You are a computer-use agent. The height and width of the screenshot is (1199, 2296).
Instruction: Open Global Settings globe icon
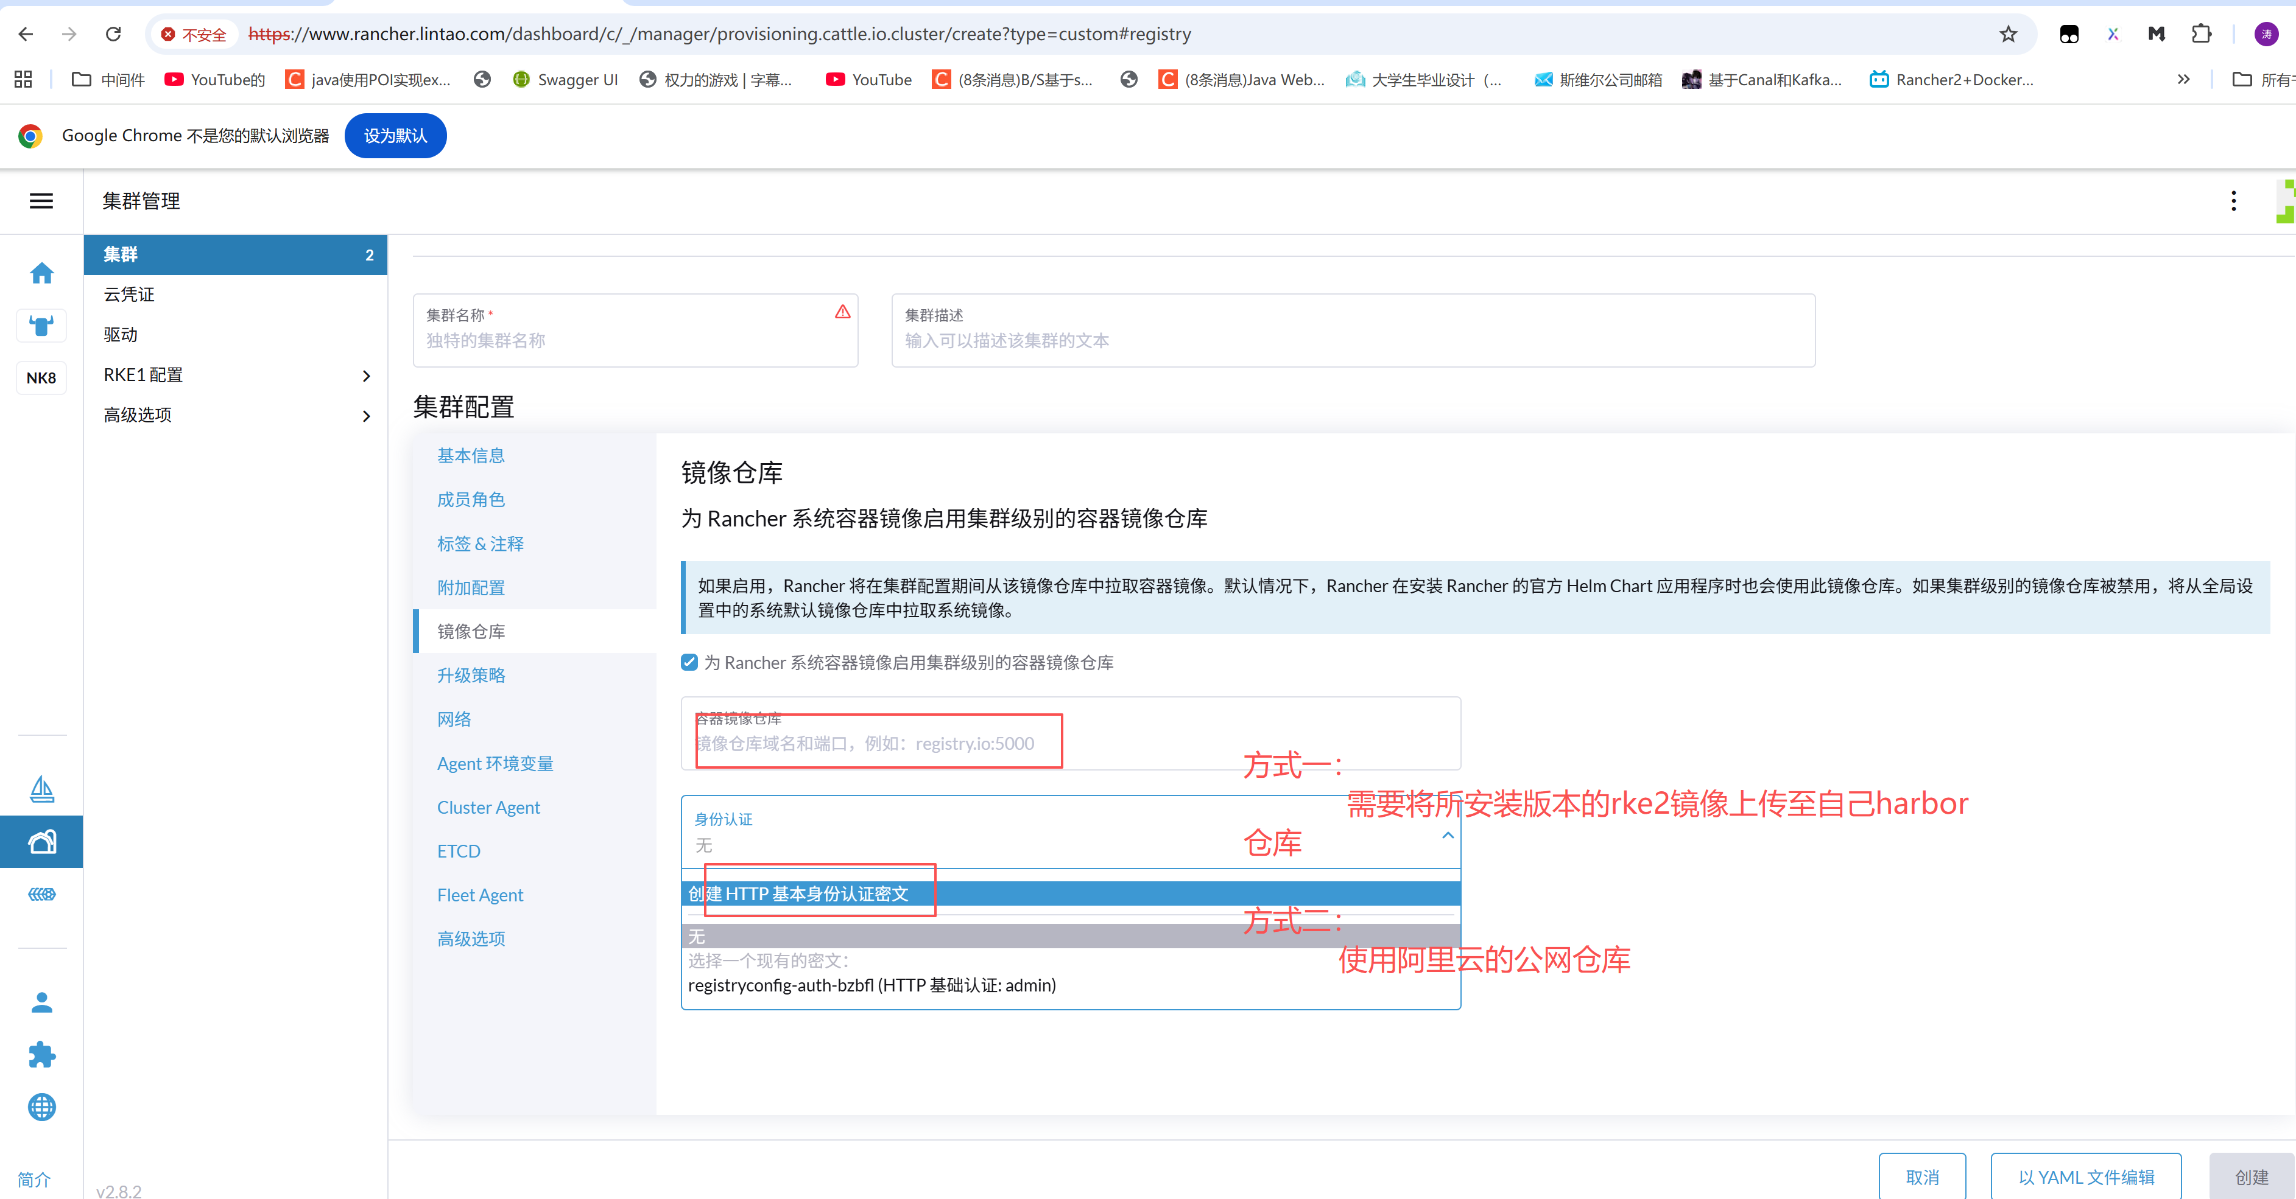[42, 1107]
